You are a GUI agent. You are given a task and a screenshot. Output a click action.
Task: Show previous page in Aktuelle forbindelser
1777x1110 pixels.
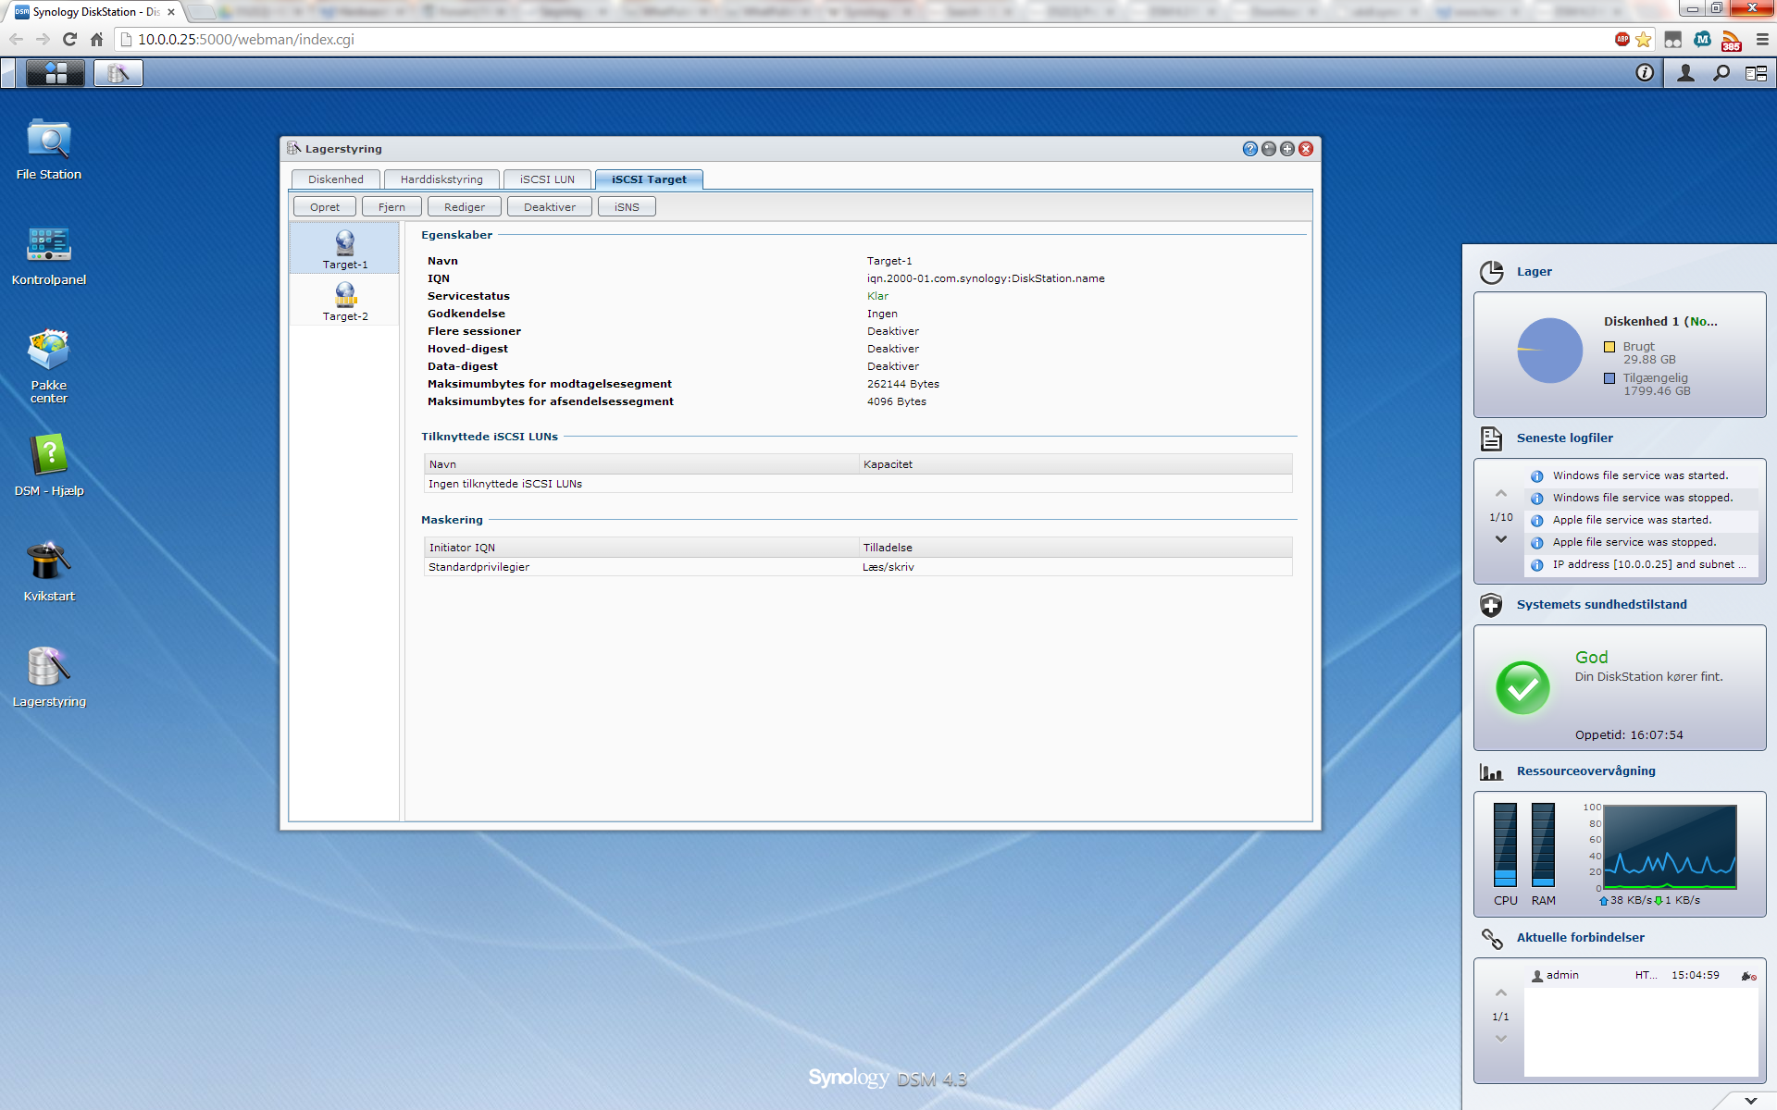1501,993
